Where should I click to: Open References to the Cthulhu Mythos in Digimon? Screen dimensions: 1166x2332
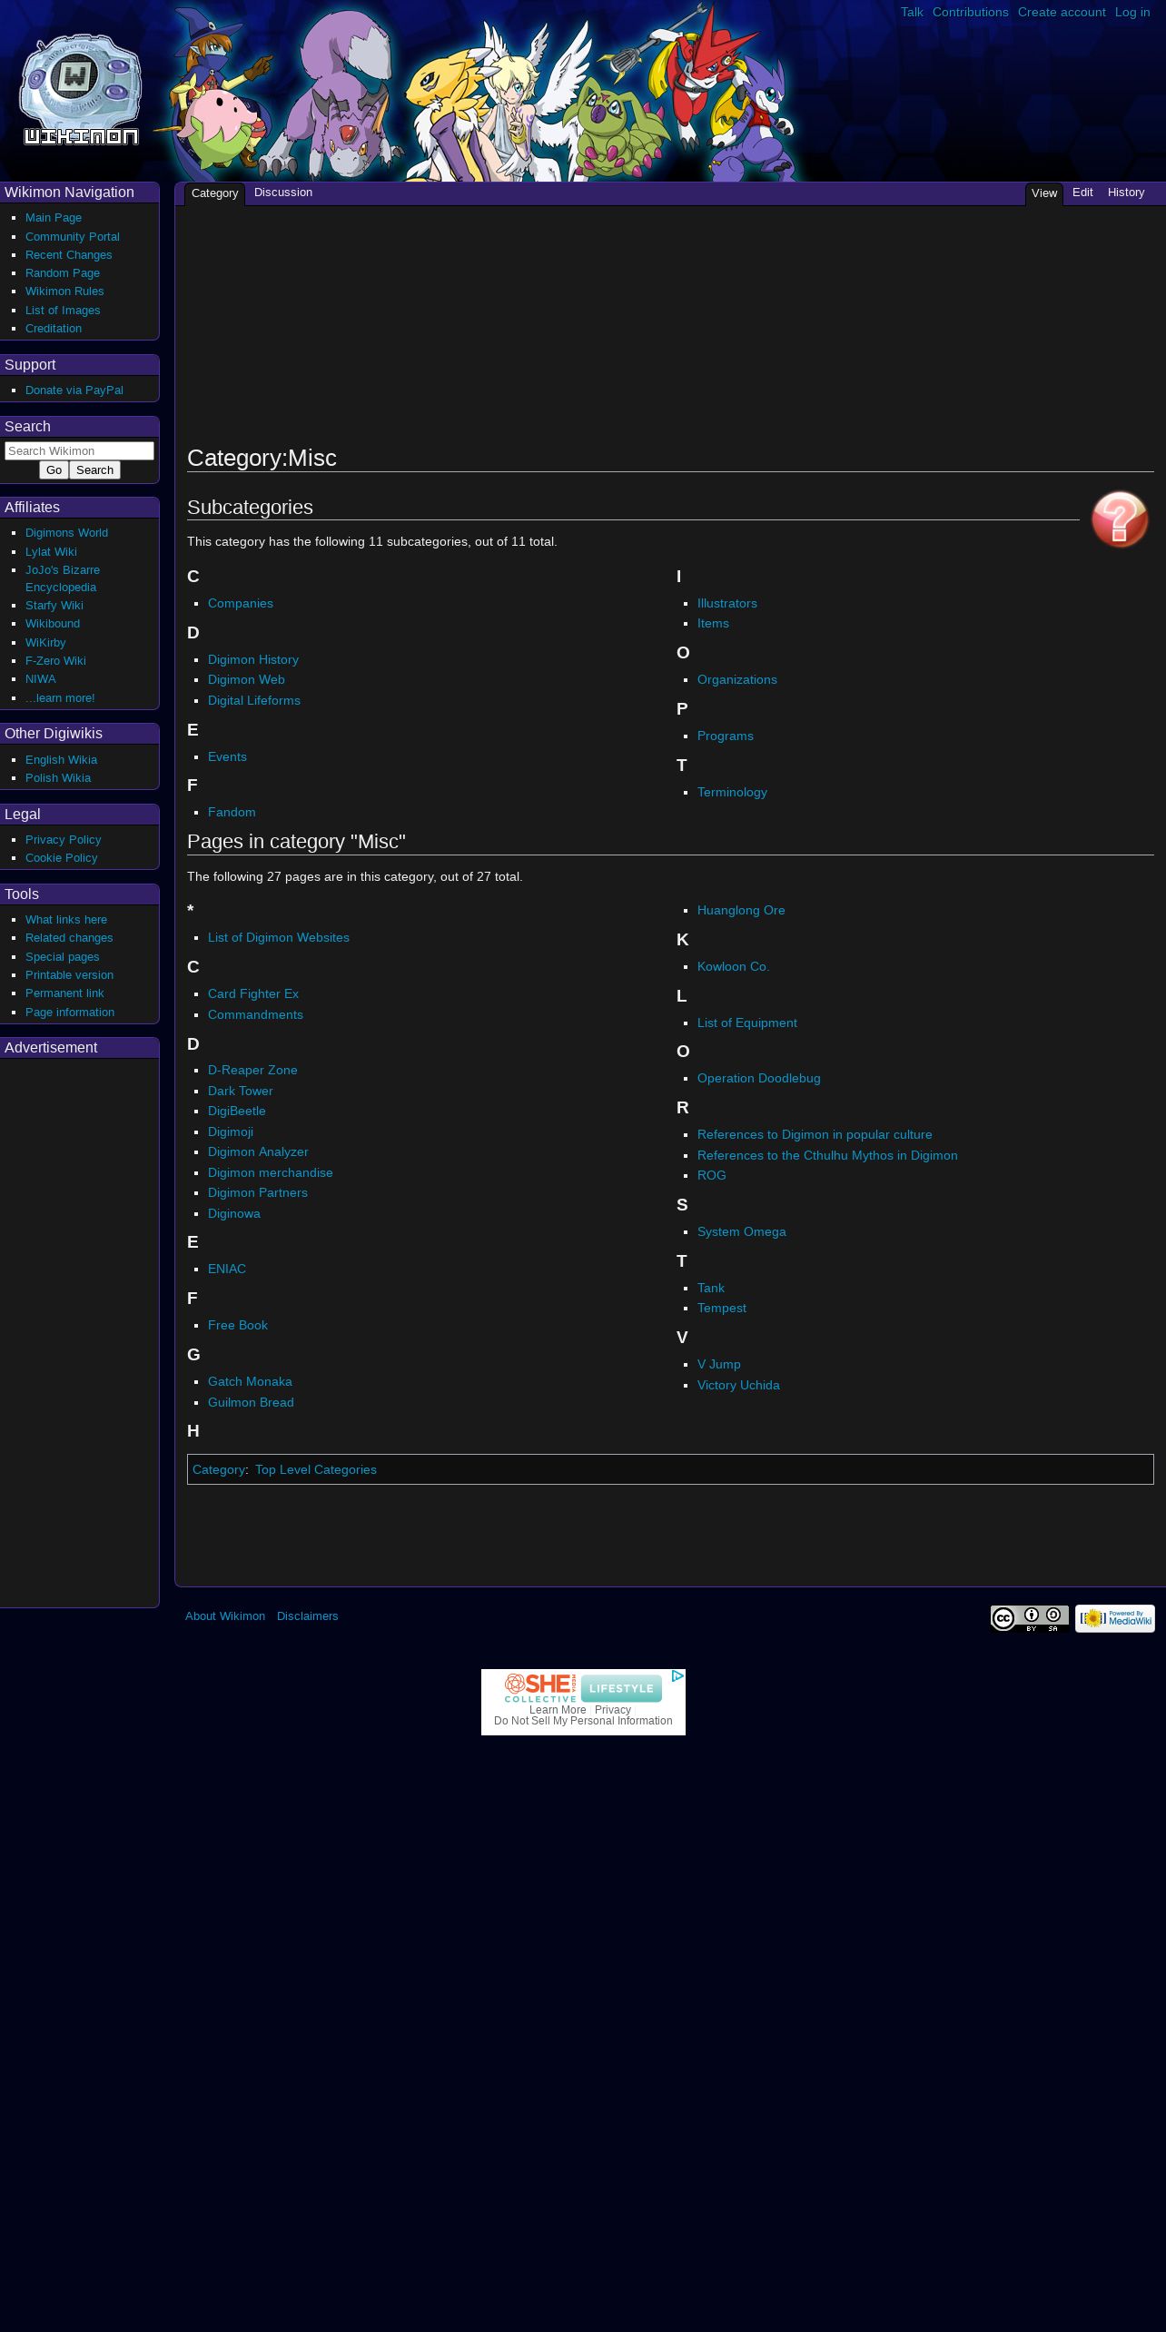[x=827, y=1155]
